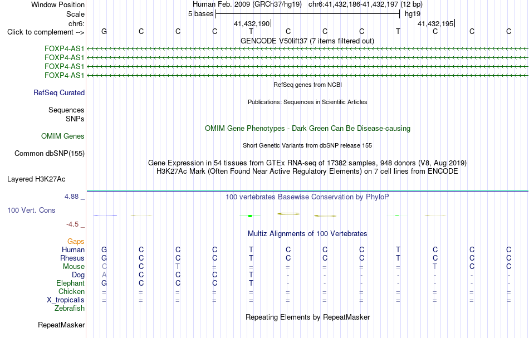Image resolution: width=529 pixels, height=338 pixels.
Task: Click the Window Position label
Action: [x=58, y=4]
